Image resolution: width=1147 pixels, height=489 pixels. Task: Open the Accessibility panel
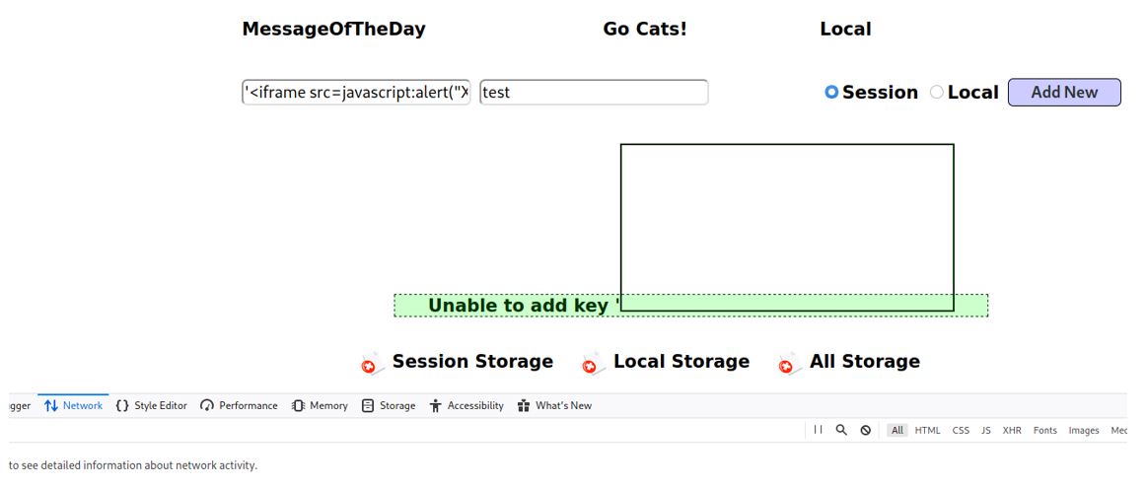(466, 405)
